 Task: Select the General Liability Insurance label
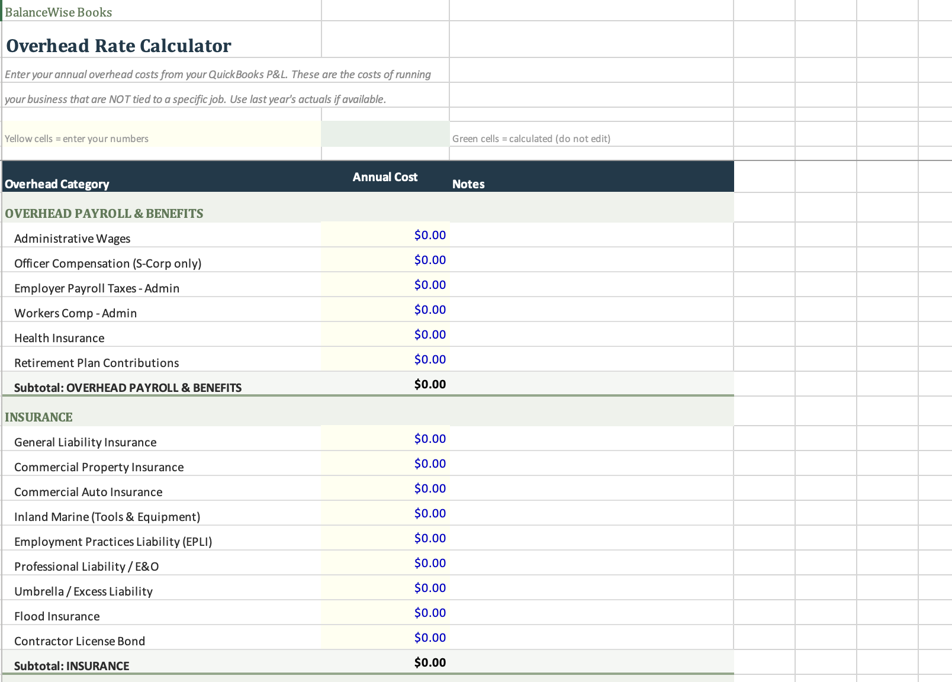[85, 442]
